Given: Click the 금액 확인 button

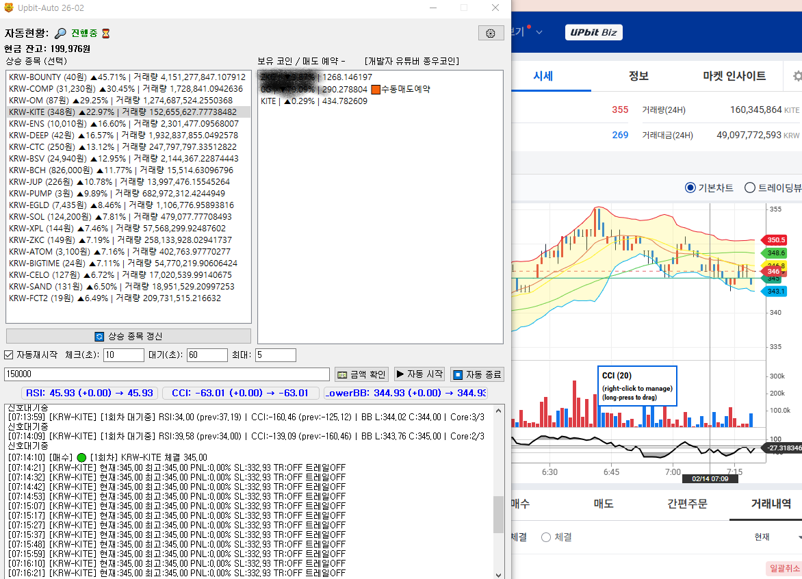Looking at the screenshot, I should 361,374.
